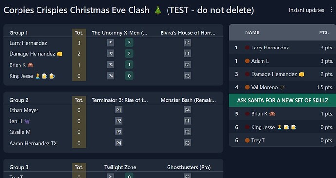Click the dark red dot beside Larry Hernandez in standings
This screenshot has height=178, width=336.
[x=247, y=48]
